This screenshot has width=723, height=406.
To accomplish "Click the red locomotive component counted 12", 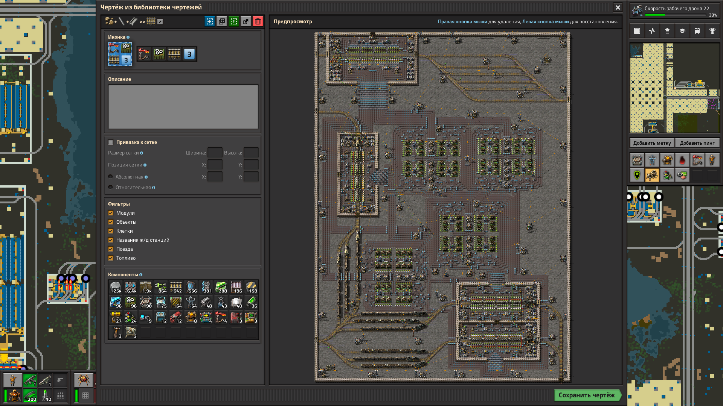I will coord(176,317).
